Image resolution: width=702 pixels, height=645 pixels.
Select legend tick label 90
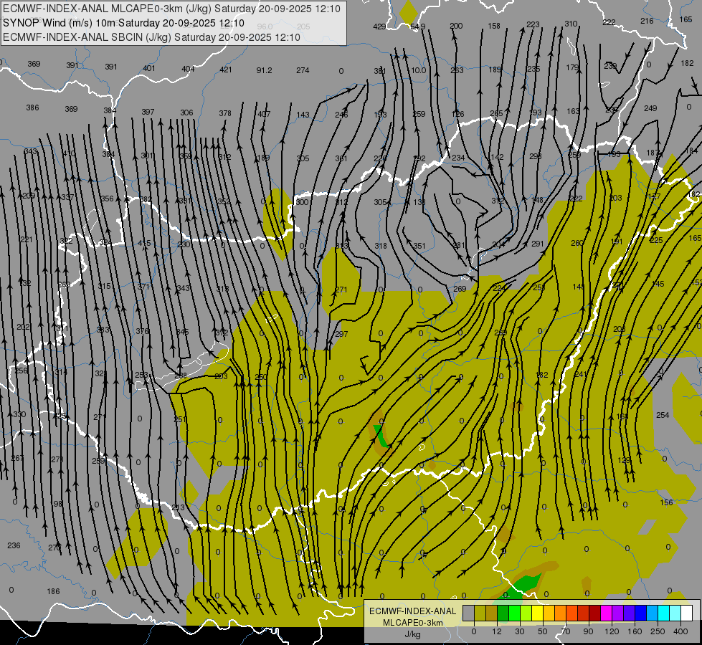click(x=588, y=631)
